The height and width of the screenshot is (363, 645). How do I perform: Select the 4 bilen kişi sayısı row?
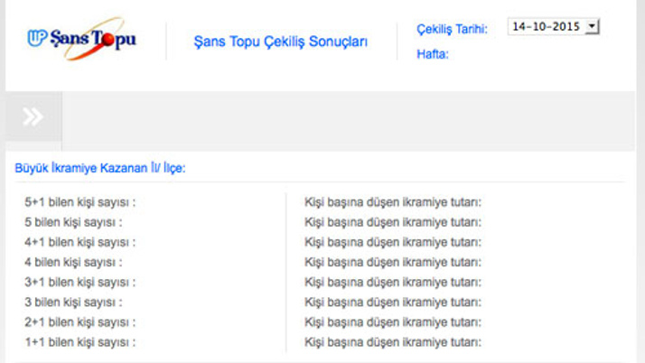pyautogui.click(x=73, y=262)
